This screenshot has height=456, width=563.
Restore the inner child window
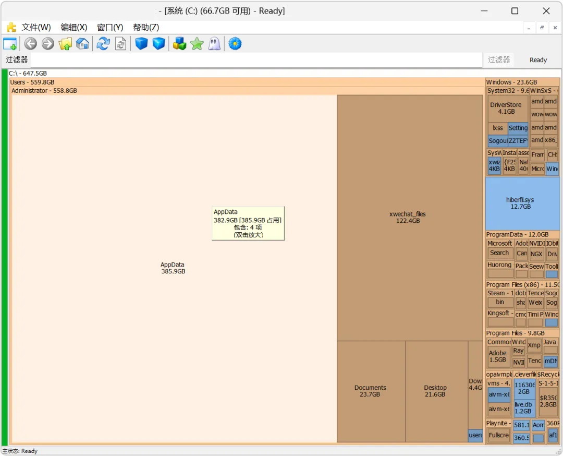(542, 28)
